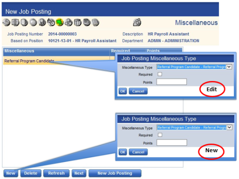Screen dimensions: 239x179
Task: Click the Points field in Edit dialog
Action: [x=172, y=82]
